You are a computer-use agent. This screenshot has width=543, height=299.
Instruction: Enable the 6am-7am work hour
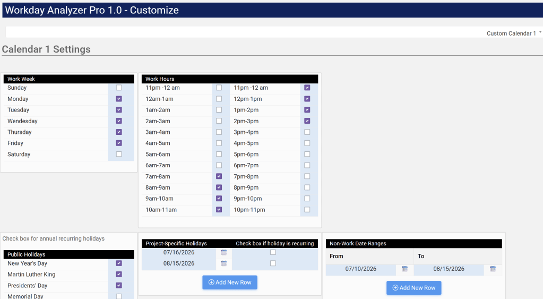[219, 165]
